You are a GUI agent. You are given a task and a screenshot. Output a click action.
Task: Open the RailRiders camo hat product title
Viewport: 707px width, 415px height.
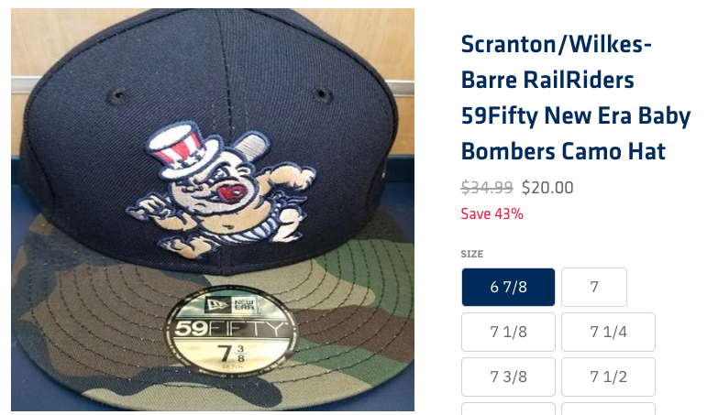tap(576, 98)
